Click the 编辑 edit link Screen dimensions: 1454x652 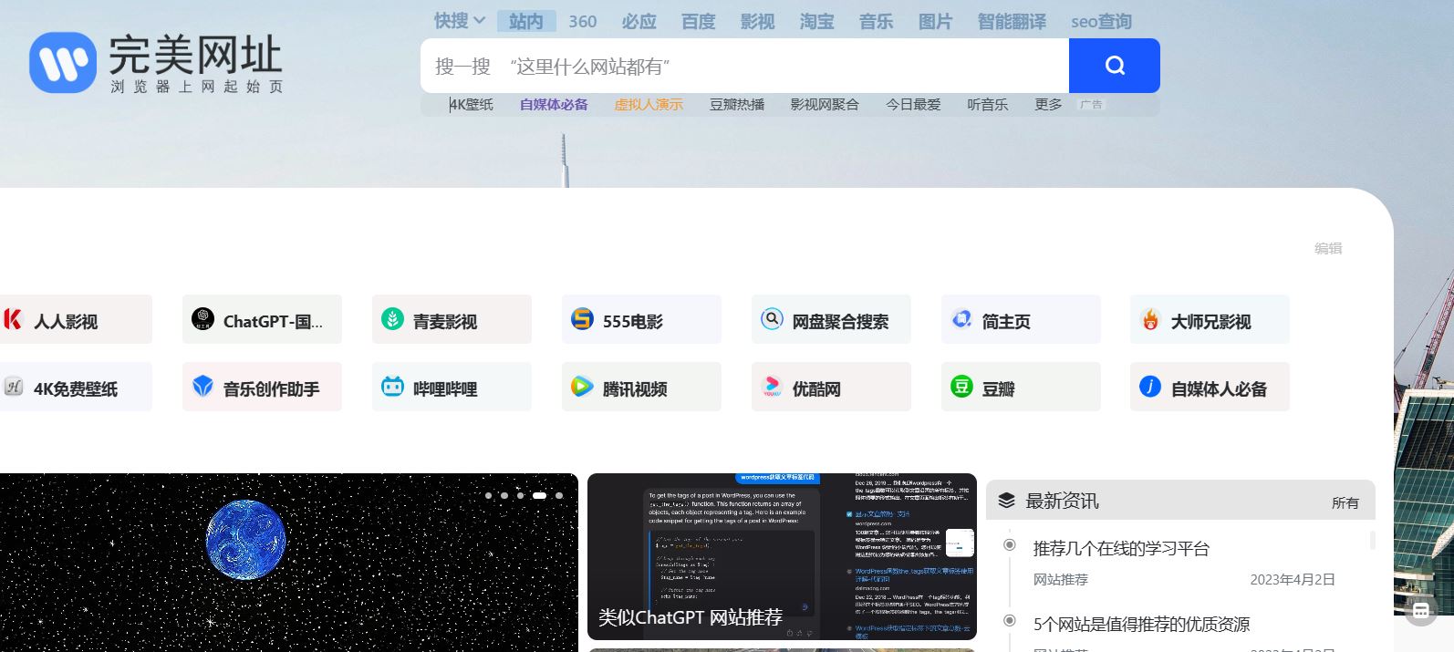(x=1328, y=248)
